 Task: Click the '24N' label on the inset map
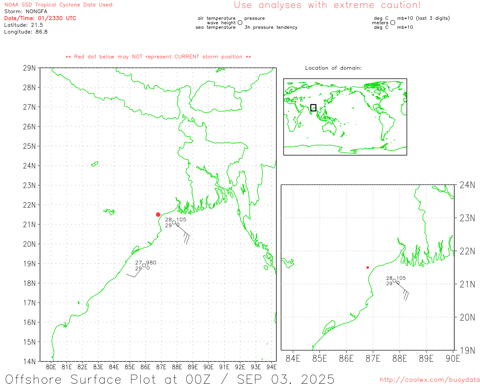tap(467, 185)
